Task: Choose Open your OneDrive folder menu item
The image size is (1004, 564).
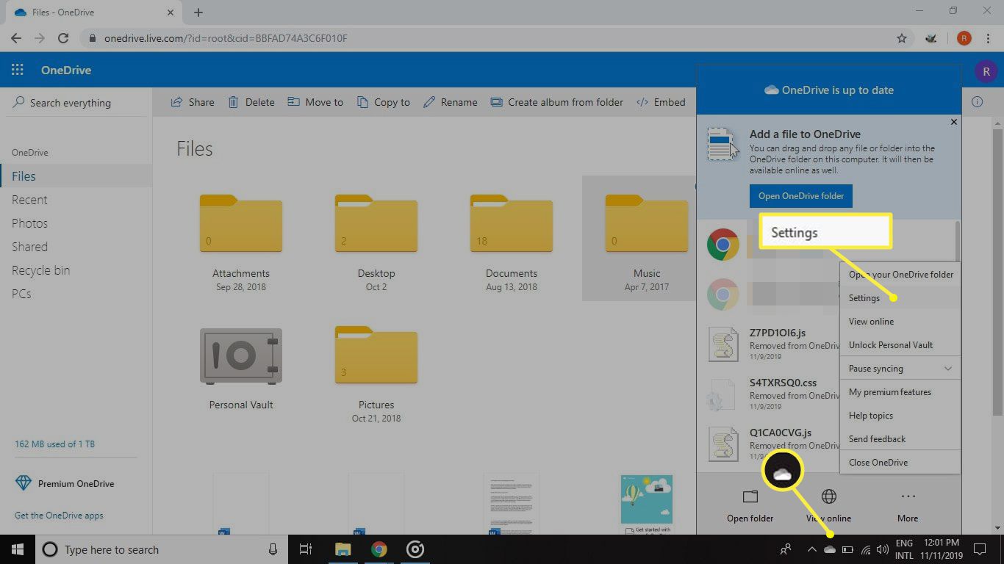Action: tap(900, 275)
